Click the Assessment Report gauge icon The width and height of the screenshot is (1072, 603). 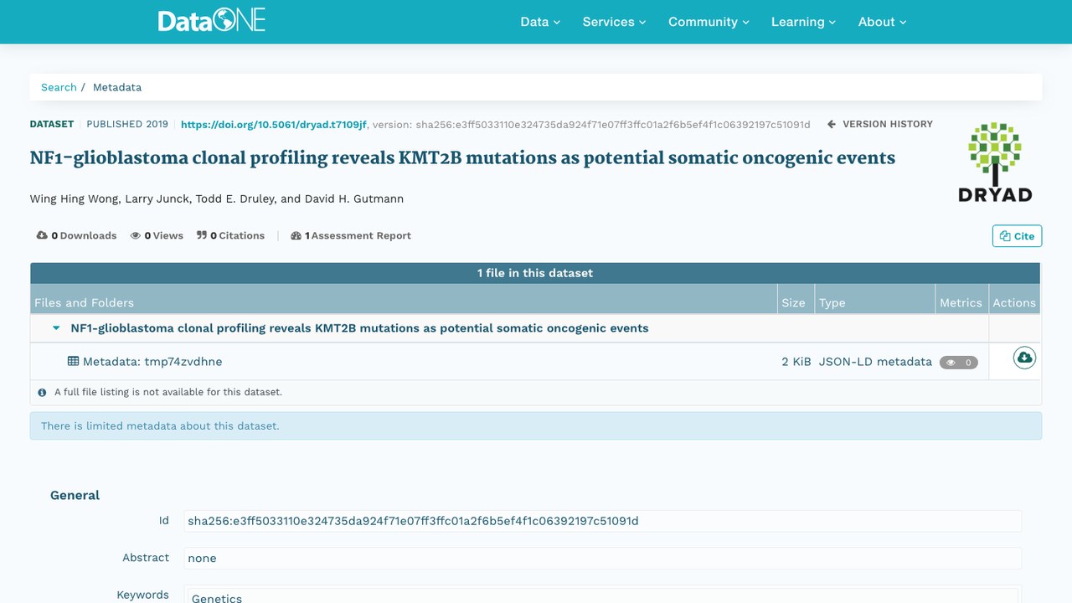296,236
